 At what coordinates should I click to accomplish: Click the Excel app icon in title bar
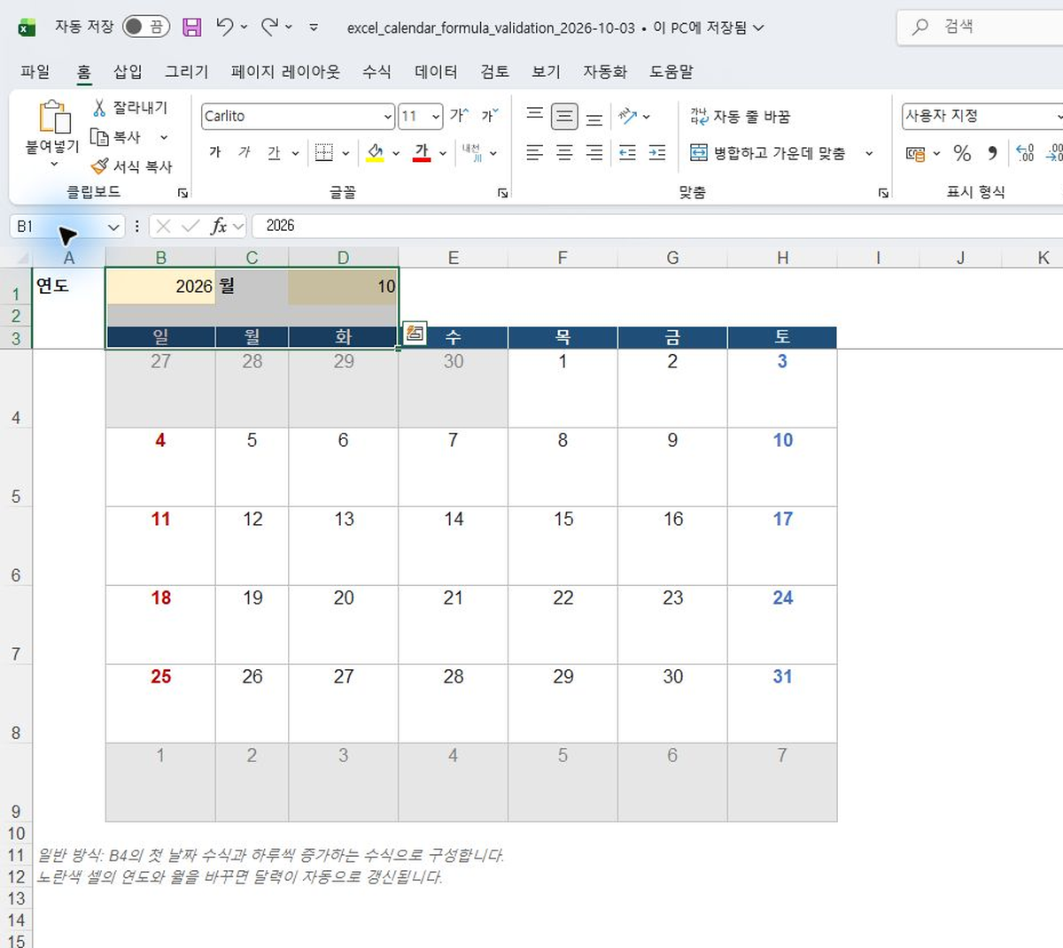[x=27, y=27]
